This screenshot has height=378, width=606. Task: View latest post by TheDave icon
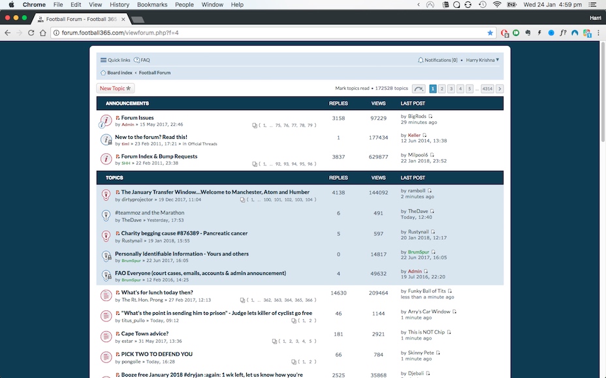click(432, 211)
